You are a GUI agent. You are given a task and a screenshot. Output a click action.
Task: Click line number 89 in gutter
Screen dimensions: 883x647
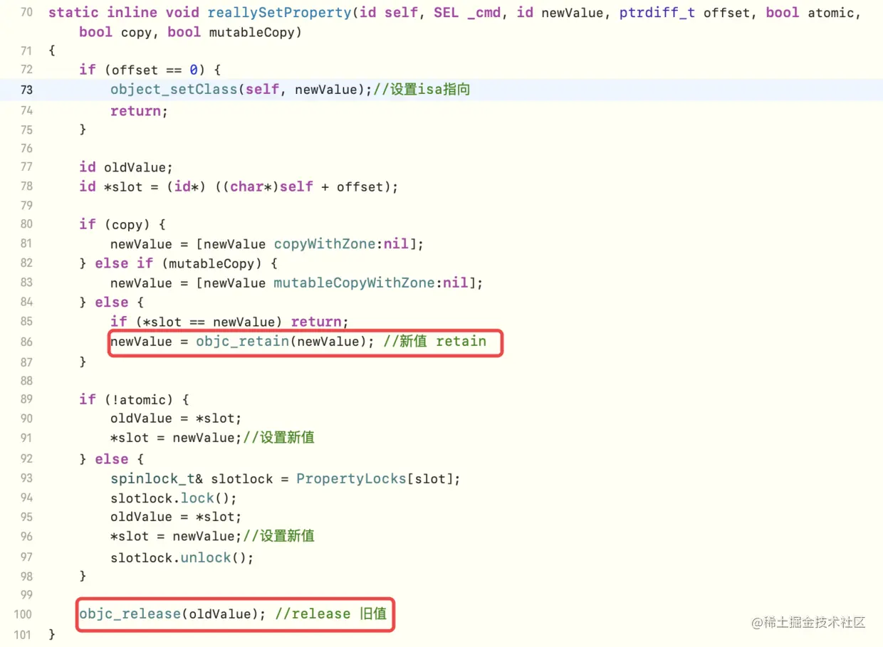click(x=26, y=399)
